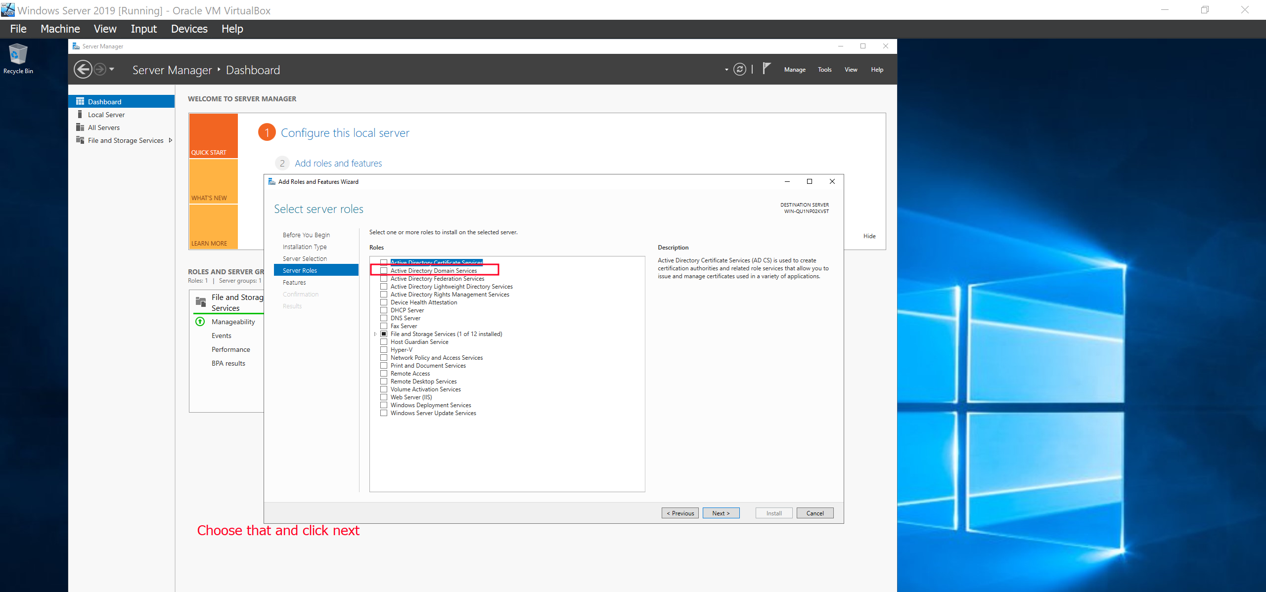Click the File and Storage Services tile icon
This screenshot has height=592, width=1266.
201,301
